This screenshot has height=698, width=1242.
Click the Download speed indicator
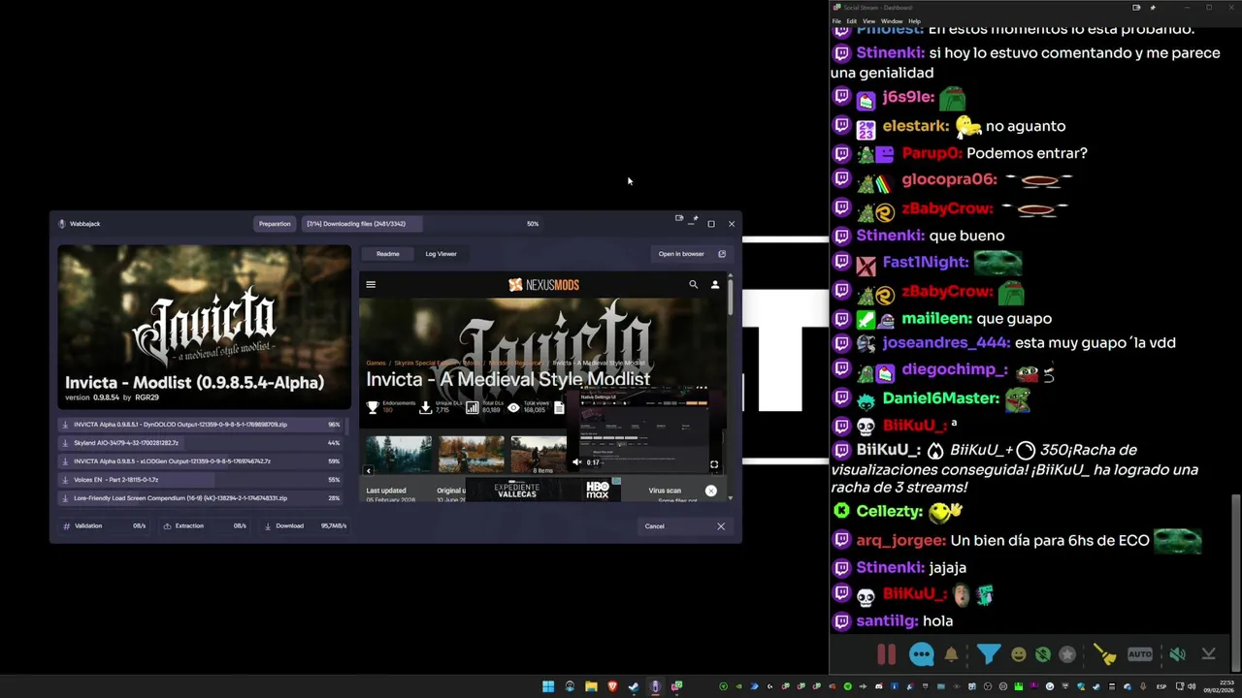(x=306, y=526)
